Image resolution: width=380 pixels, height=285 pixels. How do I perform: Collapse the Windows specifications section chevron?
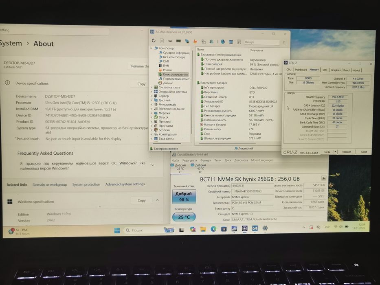158,200
